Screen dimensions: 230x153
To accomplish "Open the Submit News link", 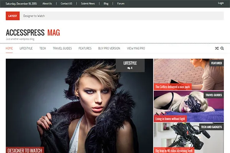I will (x=88, y=3).
